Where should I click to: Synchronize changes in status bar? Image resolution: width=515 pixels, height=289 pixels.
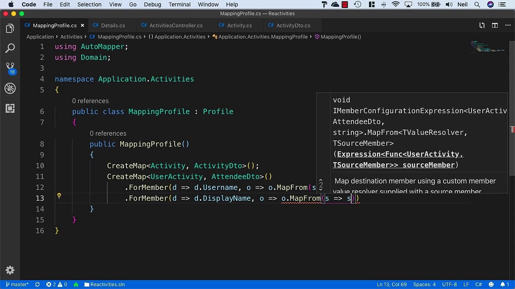click(37, 285)
